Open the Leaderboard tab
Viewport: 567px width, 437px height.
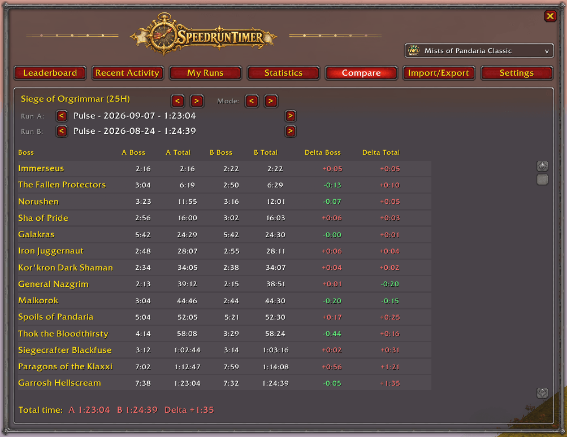point(50,73)
